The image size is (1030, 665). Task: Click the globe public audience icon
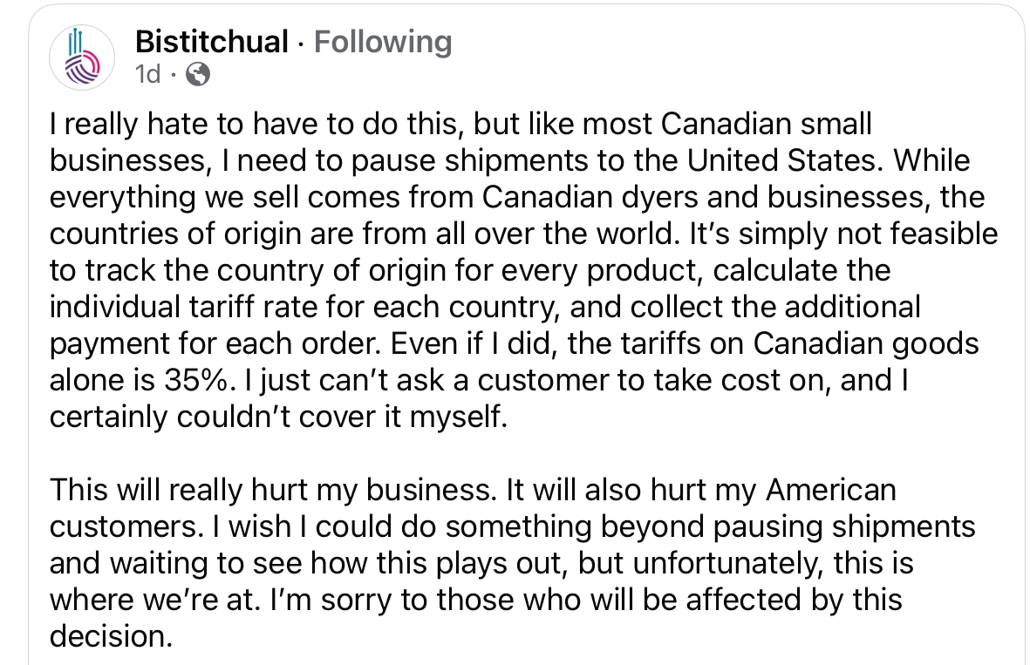pos(199,76)
